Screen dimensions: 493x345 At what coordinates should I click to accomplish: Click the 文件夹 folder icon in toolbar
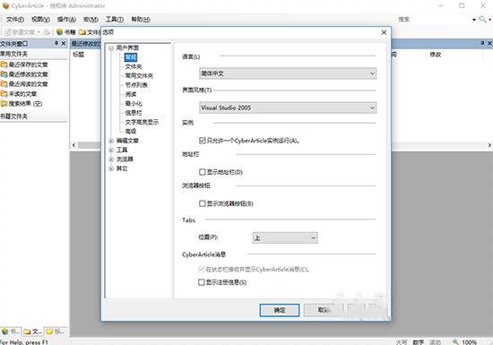coord(82,32)
